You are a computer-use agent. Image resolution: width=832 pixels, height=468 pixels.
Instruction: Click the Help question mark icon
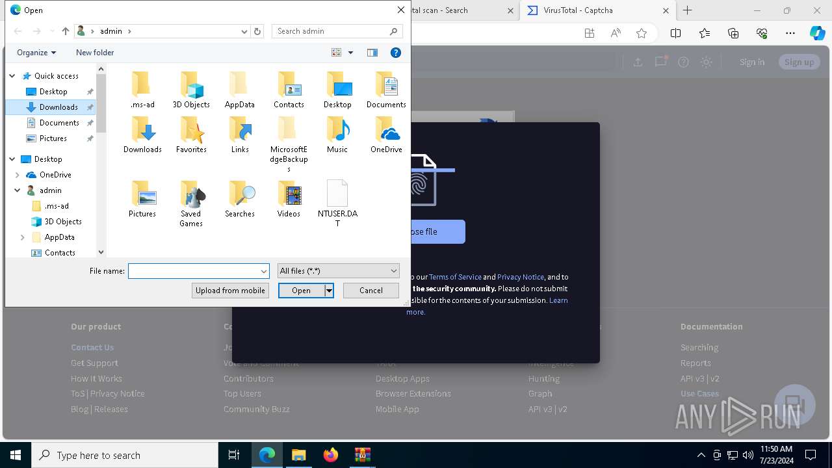[396, 53]
